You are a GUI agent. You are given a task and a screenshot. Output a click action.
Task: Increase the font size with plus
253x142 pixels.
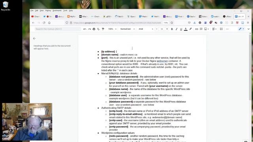[167, 29]
